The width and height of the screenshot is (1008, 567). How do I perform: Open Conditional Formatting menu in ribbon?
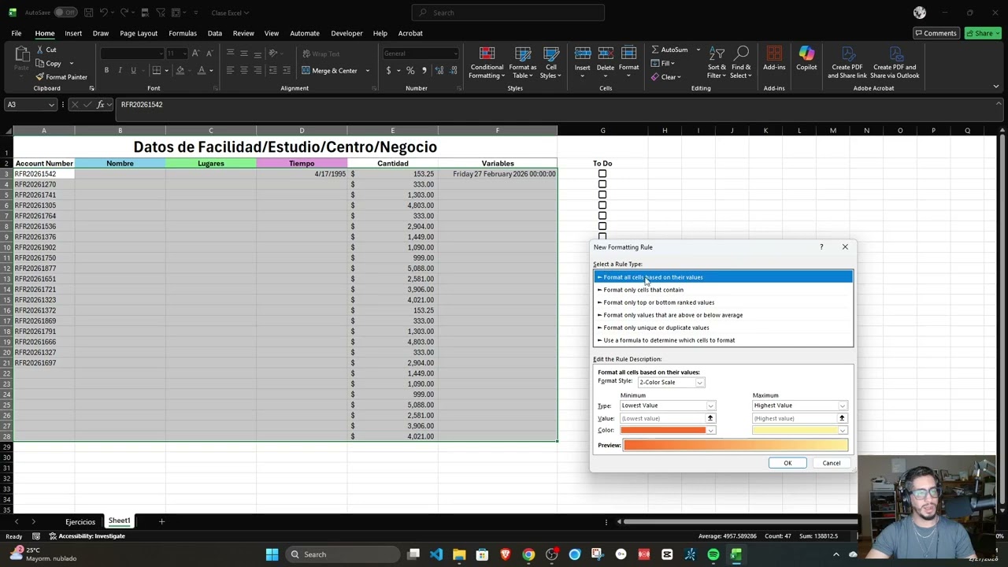[x=487, y=62]
